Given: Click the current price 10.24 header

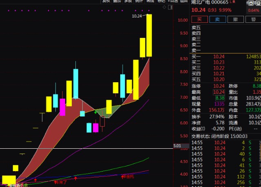Looking at the screenshot, I should pos(199,10).
